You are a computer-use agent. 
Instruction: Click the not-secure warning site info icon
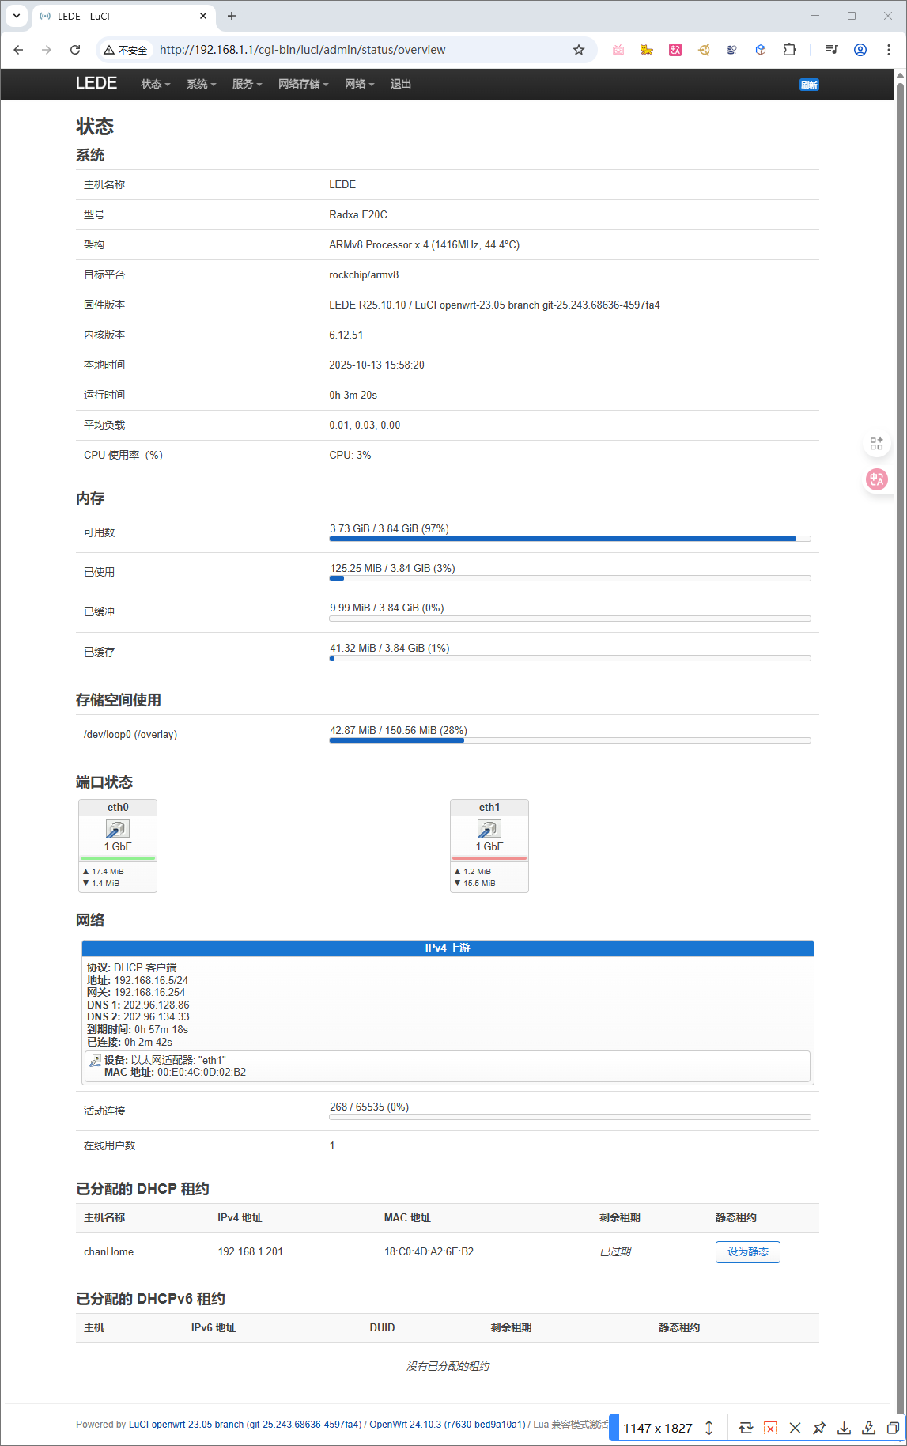(x=126, y=50)
